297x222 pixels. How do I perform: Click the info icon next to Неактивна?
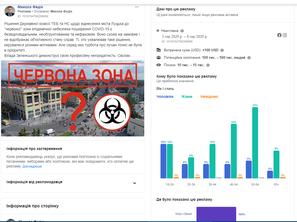pyautogui.click(x=182, y=31)
